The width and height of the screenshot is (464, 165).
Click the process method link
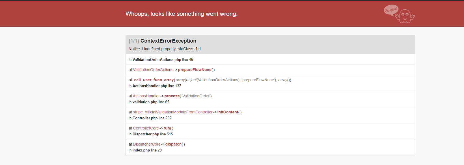point(172,96)
